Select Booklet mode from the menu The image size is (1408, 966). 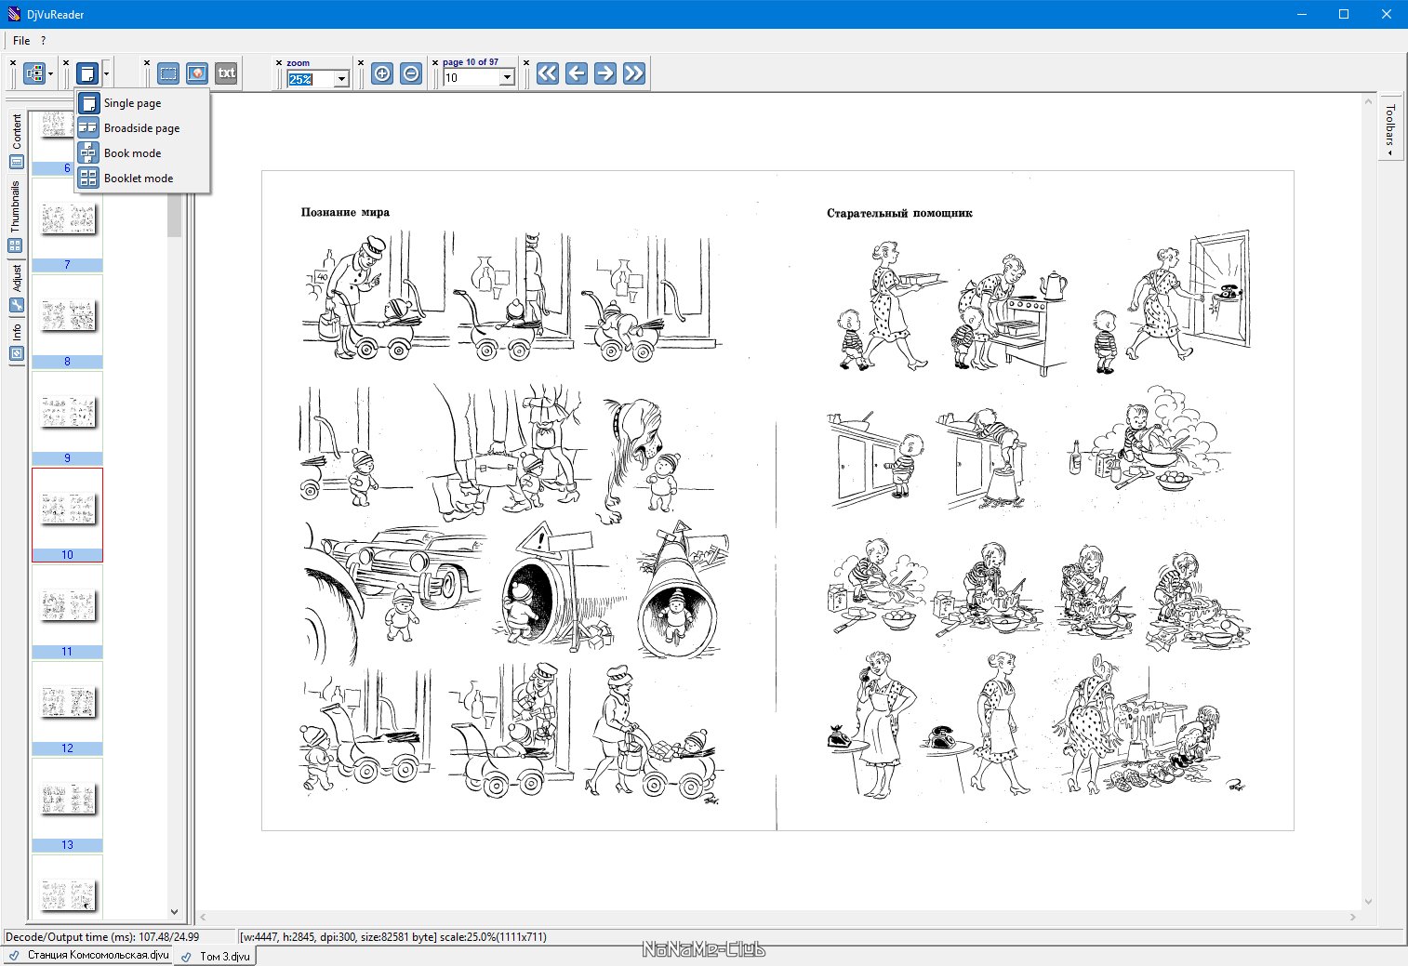coord(138,179)
